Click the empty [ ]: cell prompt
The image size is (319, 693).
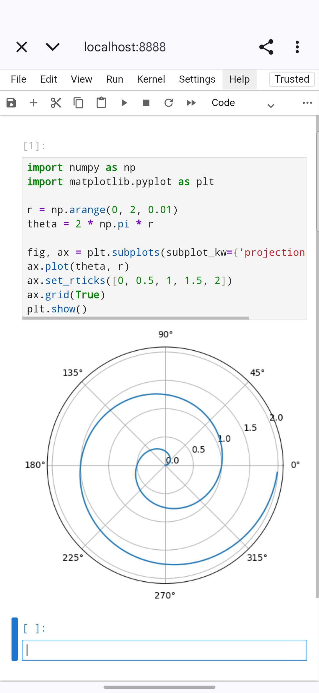(34, 628)
